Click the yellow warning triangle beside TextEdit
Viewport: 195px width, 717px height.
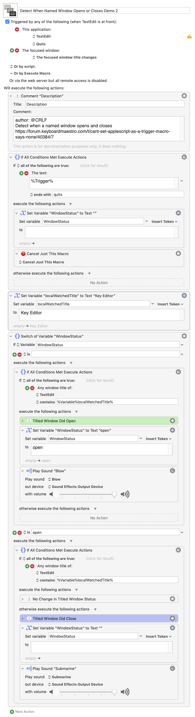pos(189,36)
